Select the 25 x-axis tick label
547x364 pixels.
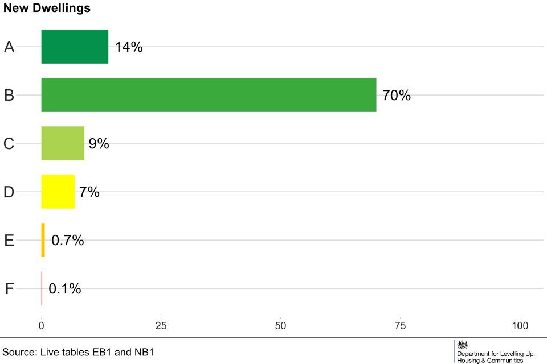point(161,326)
